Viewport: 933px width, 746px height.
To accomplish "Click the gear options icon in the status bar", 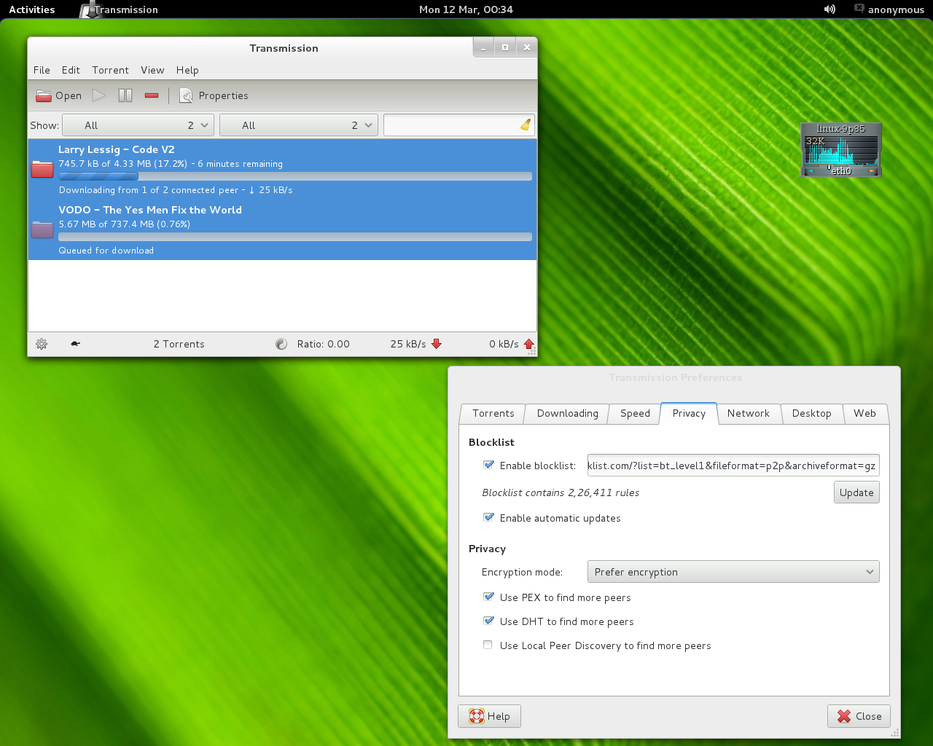I will (x=42, y=344).
